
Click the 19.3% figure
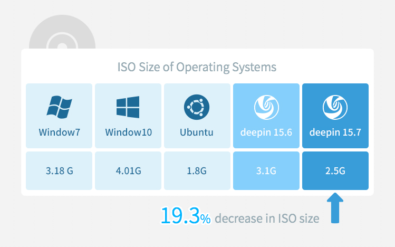[x=186, y=216]
